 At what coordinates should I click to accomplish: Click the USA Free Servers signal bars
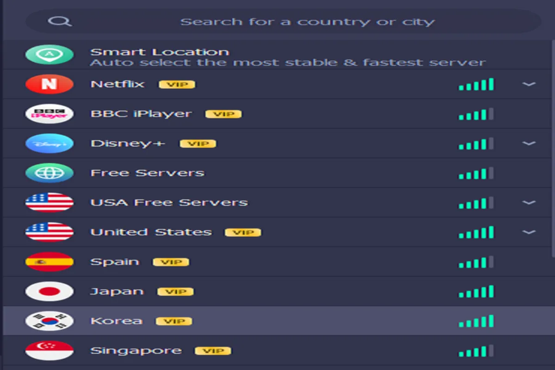pos(476,203)
